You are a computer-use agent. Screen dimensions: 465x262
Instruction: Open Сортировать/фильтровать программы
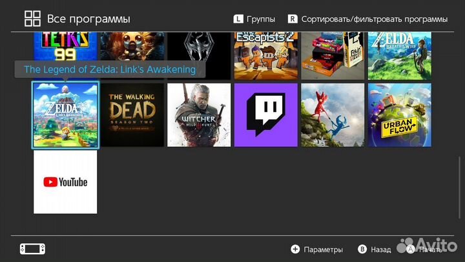pyautogui.click(x=374, y=19)
